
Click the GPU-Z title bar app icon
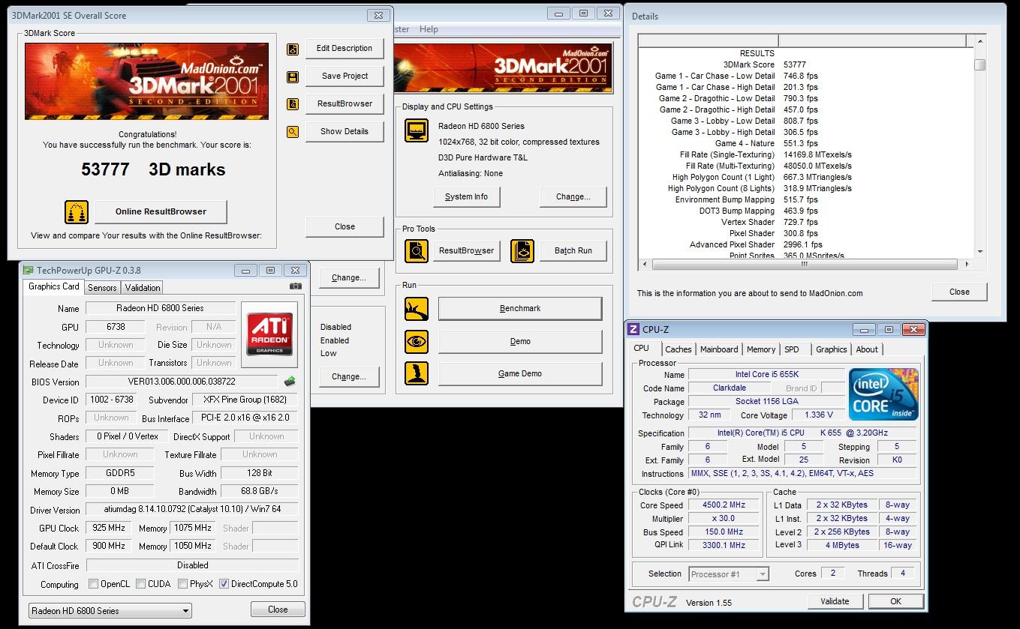point(28,271)
